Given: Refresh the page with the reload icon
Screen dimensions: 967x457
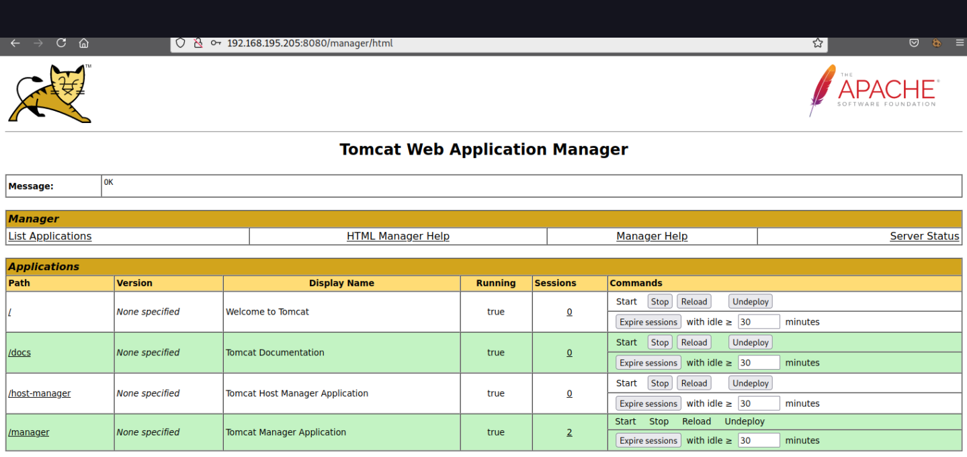Looking at the screenshot, I should 60,42.
